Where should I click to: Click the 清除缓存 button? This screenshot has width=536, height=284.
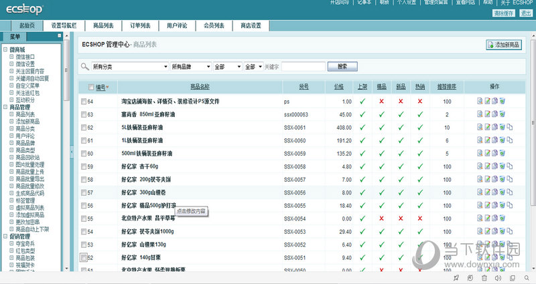(x=504, y=13)
